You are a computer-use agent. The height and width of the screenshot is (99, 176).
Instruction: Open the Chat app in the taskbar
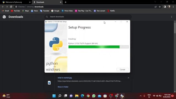(x=71, y=96)
